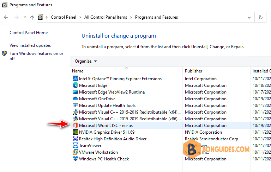The height and width of the screenshot is (172, 271).
Task: Click NVIDIA Corporation publisher cell
Action: tap(203, 132)
